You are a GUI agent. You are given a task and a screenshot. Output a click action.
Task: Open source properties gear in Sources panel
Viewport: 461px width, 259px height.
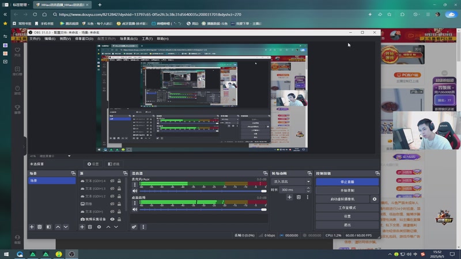[99, 227]
